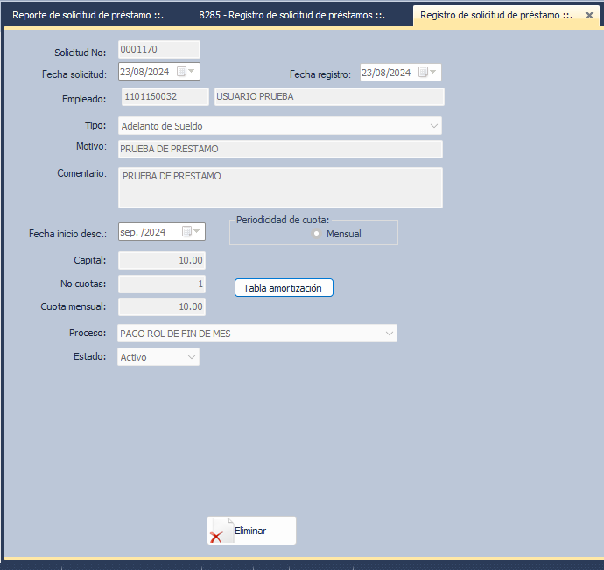Open the Fecha solicitud calendar picker
Viewport: 604px width, 570px height.
click(x=186, y=72)
